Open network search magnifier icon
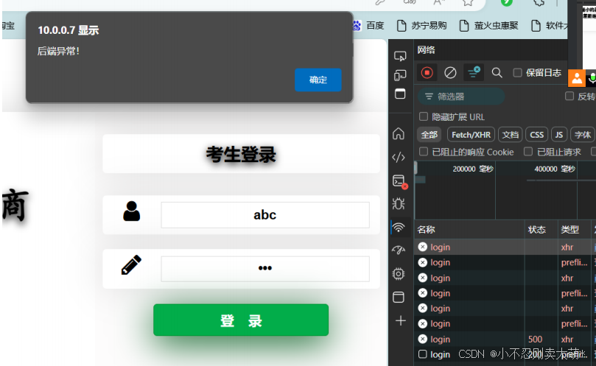This screenshot has width=596, height=366. [497, 73]
